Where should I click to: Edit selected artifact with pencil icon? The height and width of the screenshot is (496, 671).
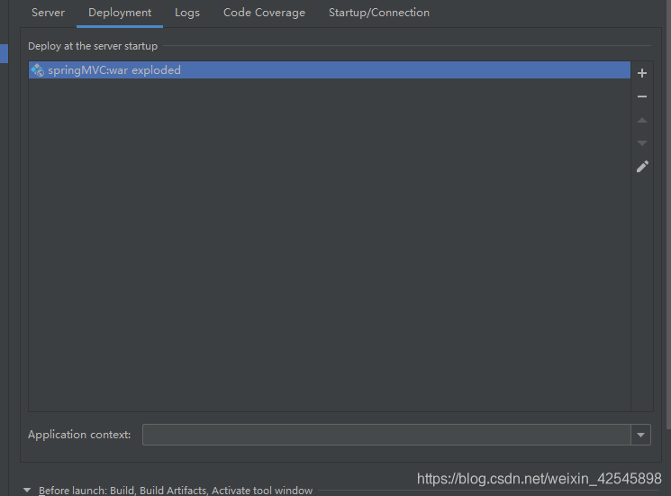pyautogui.click(x=642, y=167)
